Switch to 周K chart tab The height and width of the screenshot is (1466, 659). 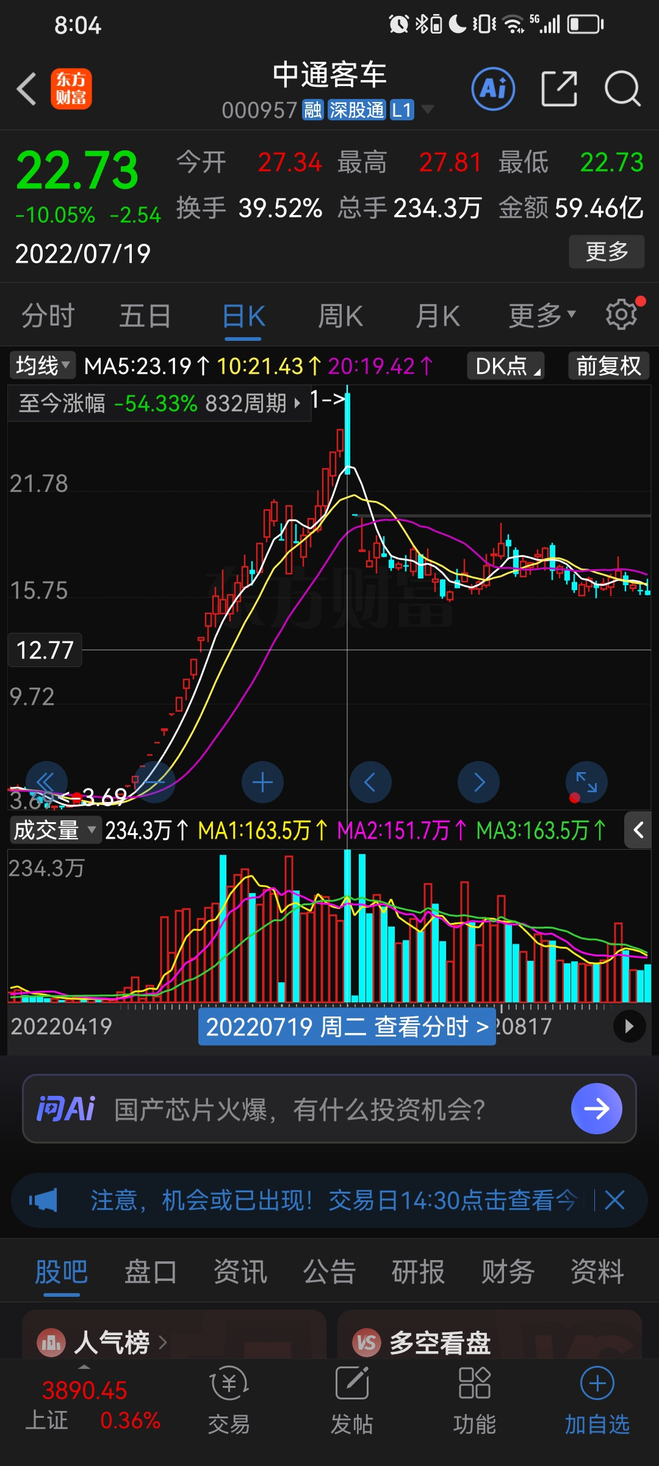pyautogui.click(x=340, y=316)
